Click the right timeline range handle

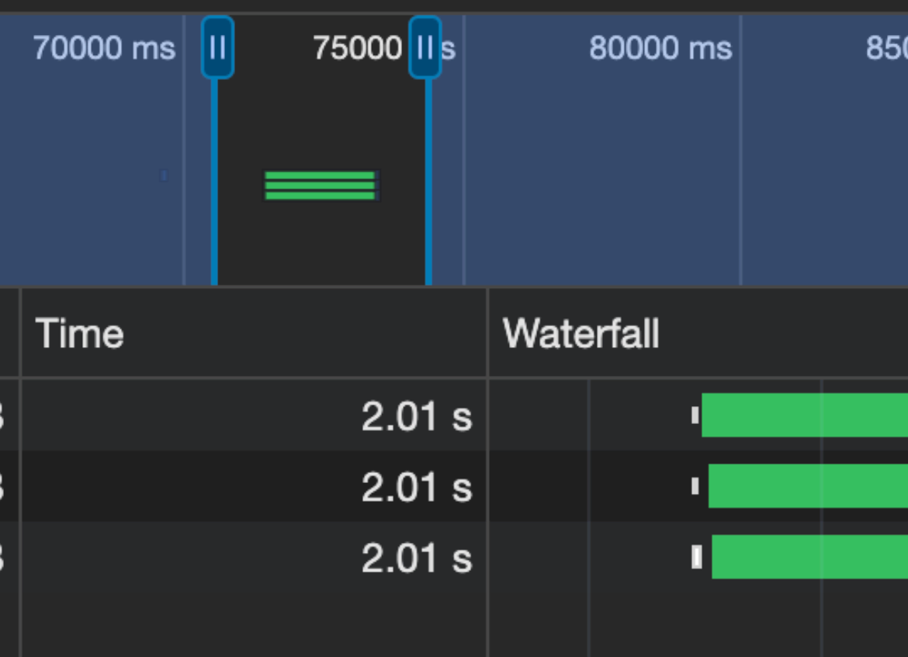click(426, 48)
